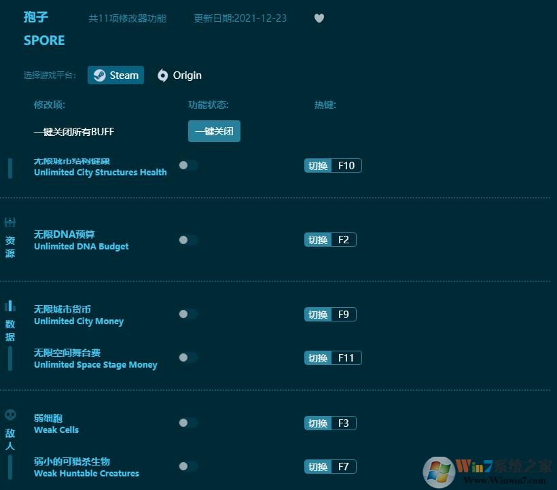Click 切换 button next to F2

318,240
